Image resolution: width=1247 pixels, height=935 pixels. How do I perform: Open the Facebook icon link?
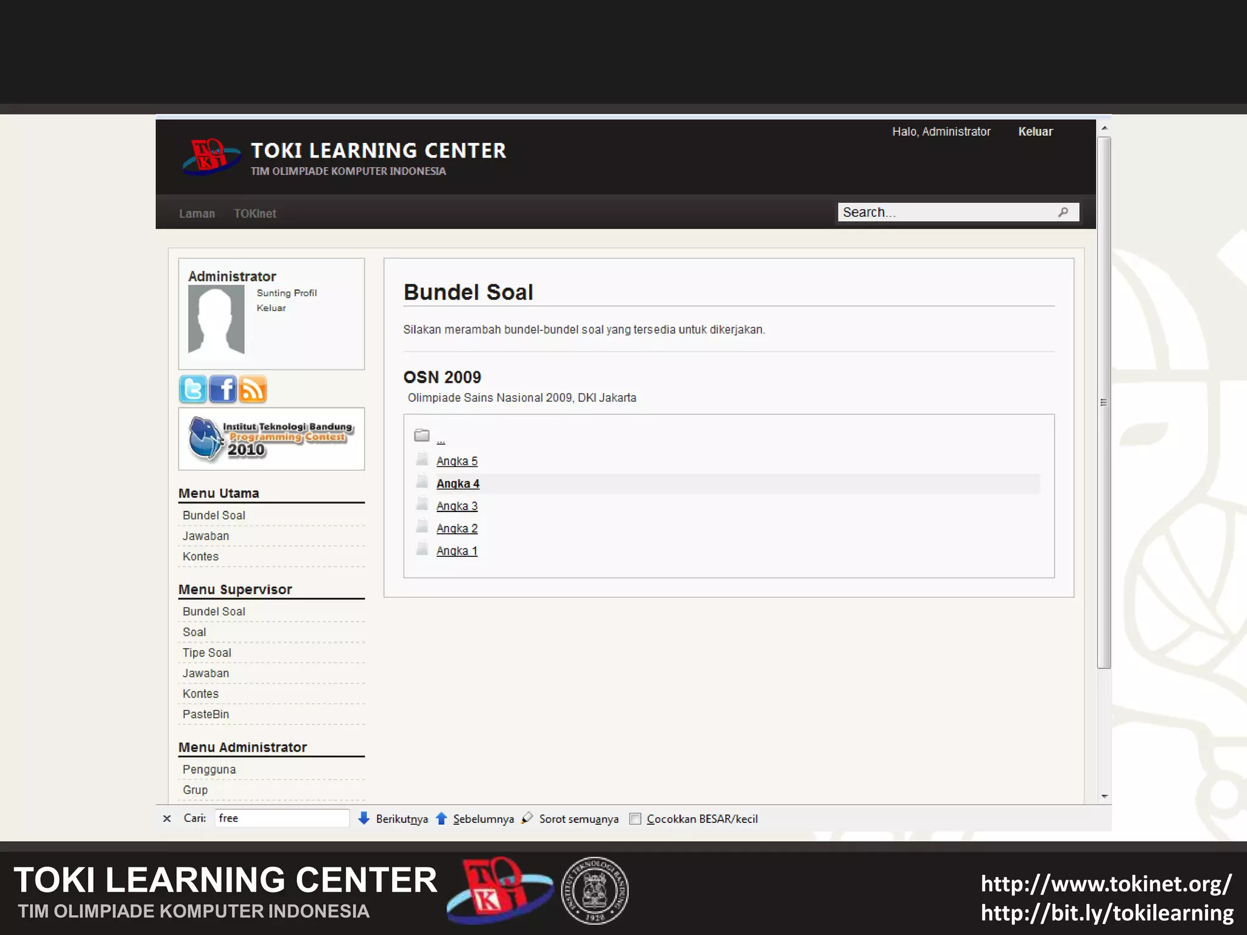coord(223,390)
